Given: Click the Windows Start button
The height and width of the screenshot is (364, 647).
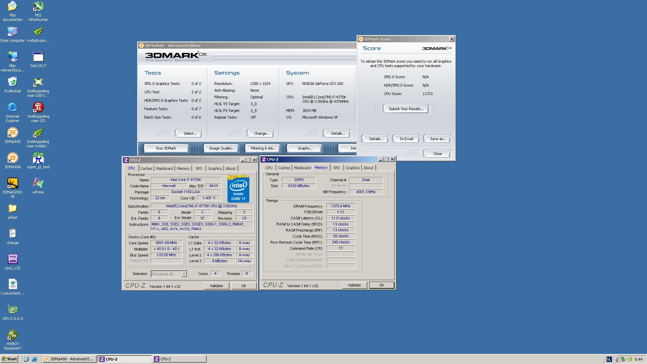Looking at the screenshot, I should 9,359.
